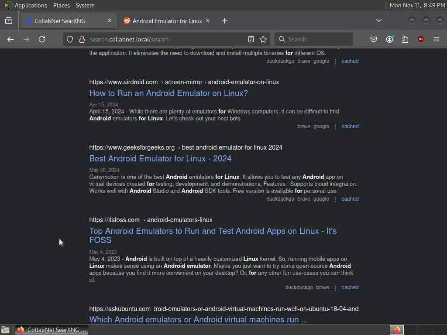
Task: Expand the list all tabs chevron
Action: pyautogui.click(x=379, y=21)
